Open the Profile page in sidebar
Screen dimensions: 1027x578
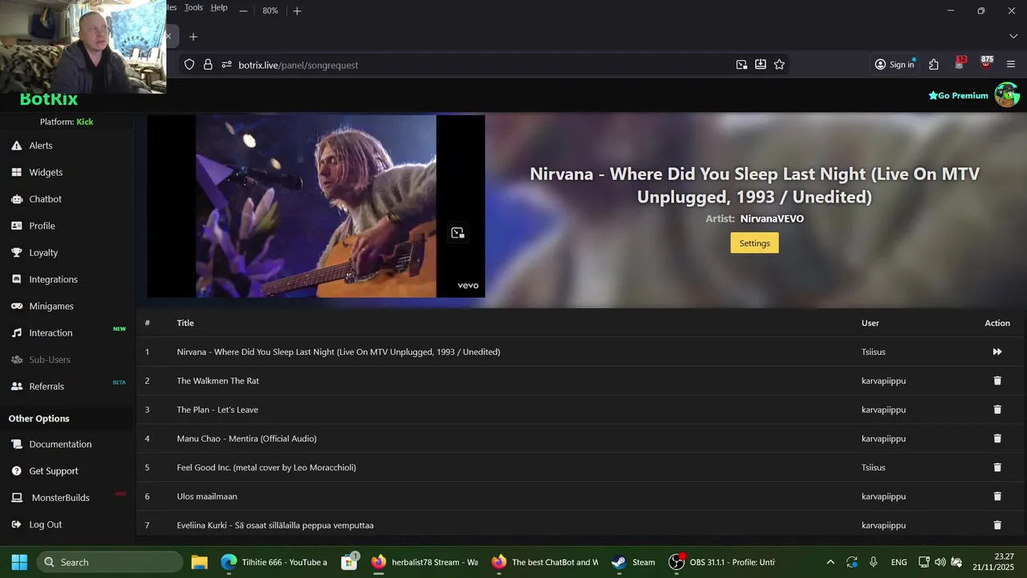click(42, 226)
